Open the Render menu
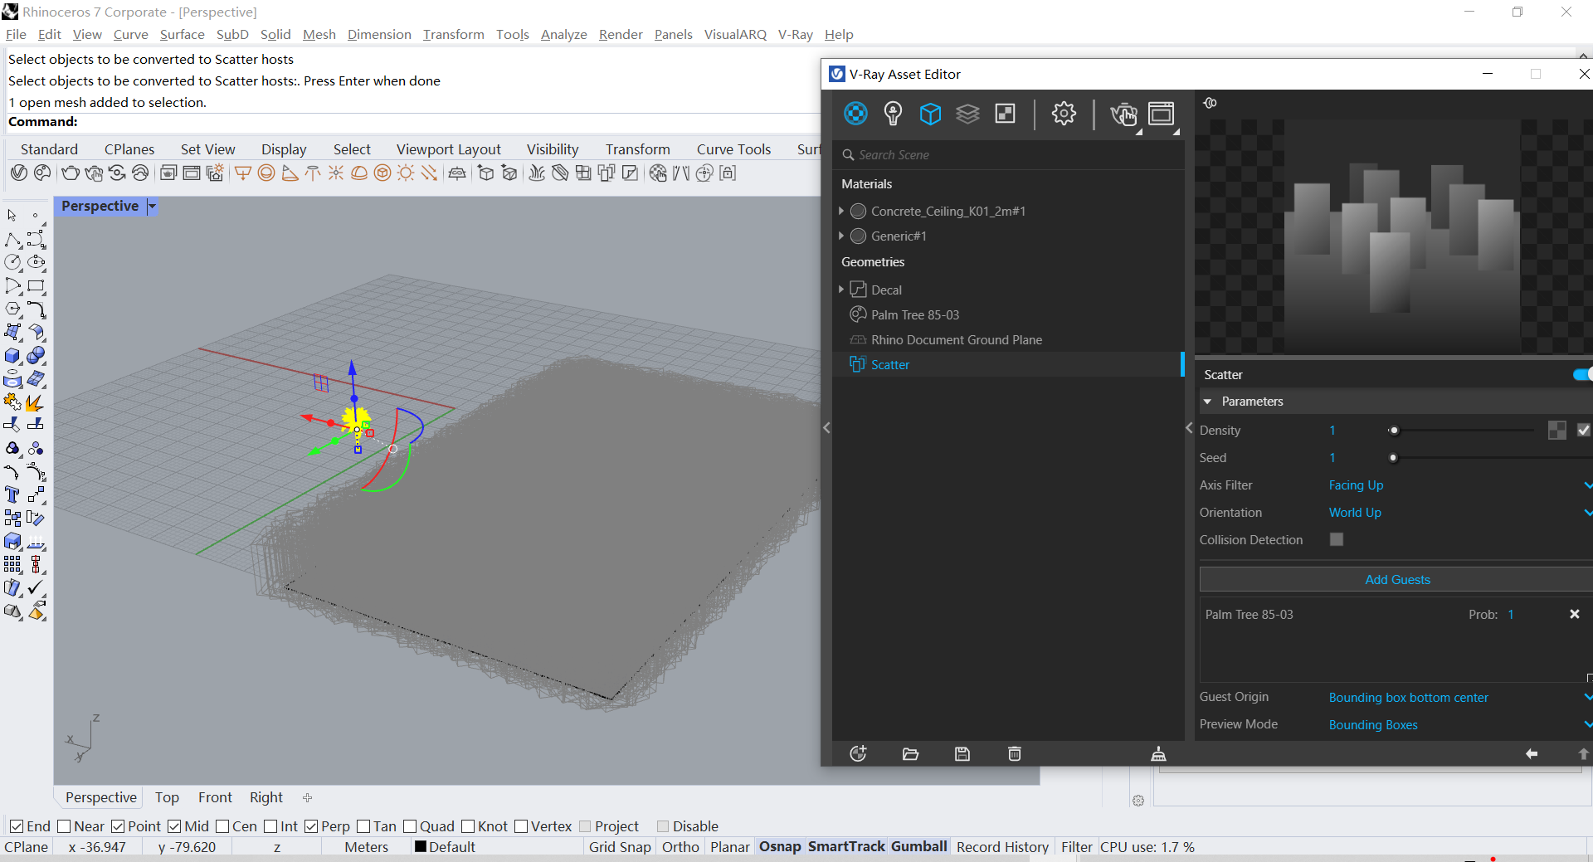 (621, 34)
